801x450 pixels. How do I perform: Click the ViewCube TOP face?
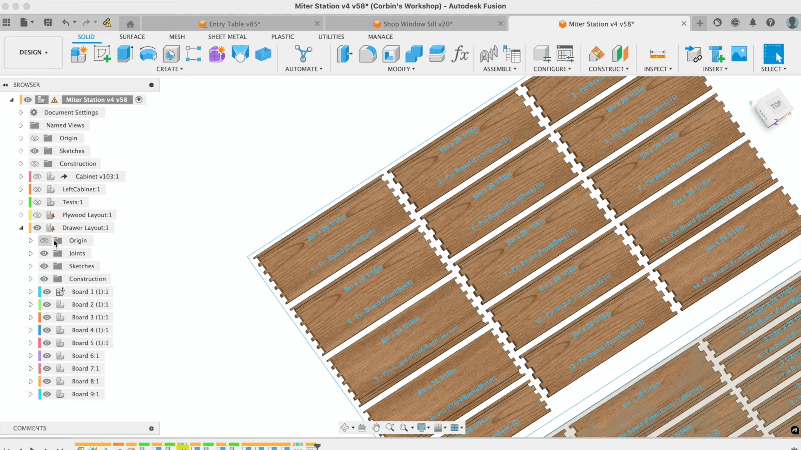point(776,105)
